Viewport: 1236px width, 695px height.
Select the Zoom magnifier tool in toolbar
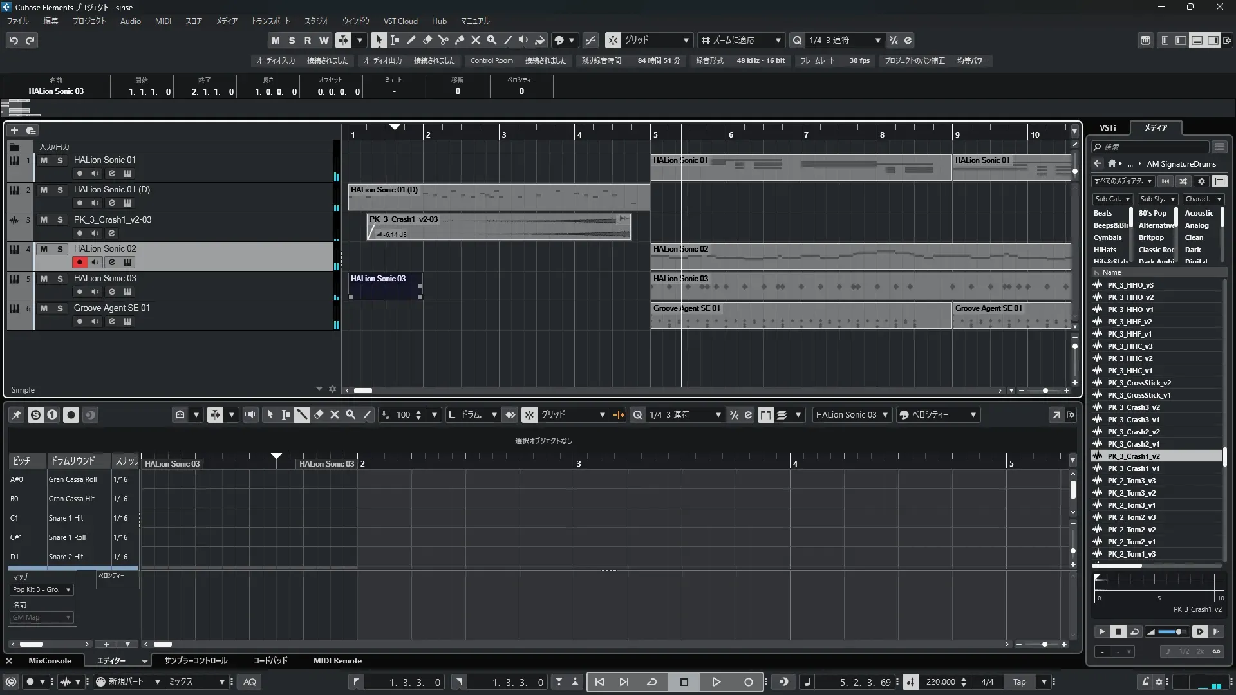(491, 40)
